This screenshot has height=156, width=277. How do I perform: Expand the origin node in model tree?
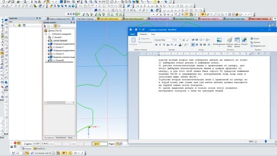coord(46,34)
